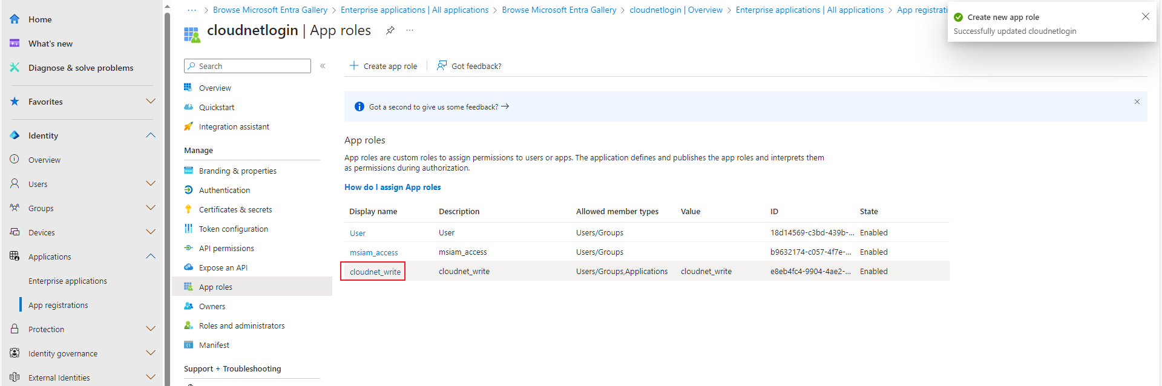1162x386 pixels.
Task: Click the Integration assistant rocket icon
Action: pos(189,126)
